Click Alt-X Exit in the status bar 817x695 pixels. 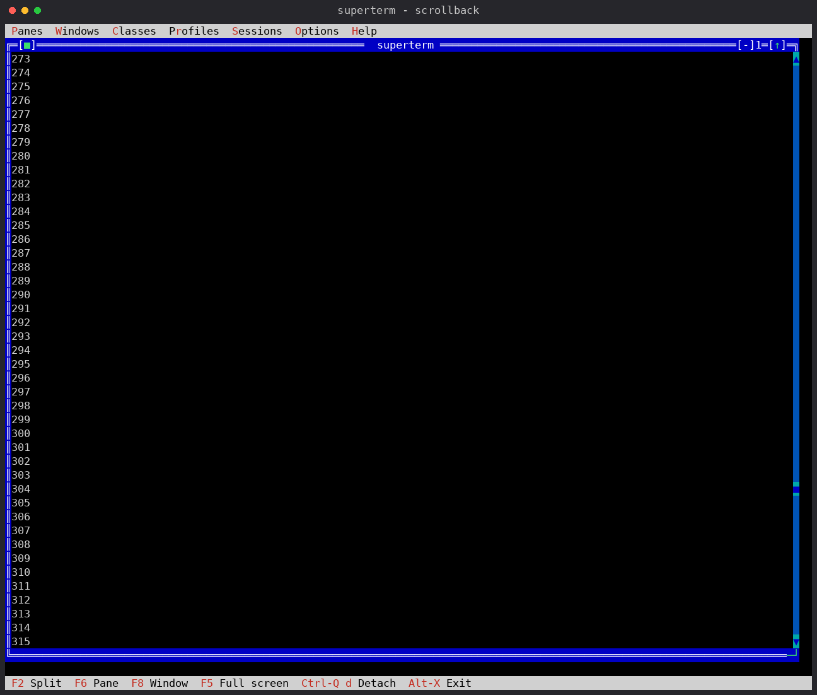(440, 683)
